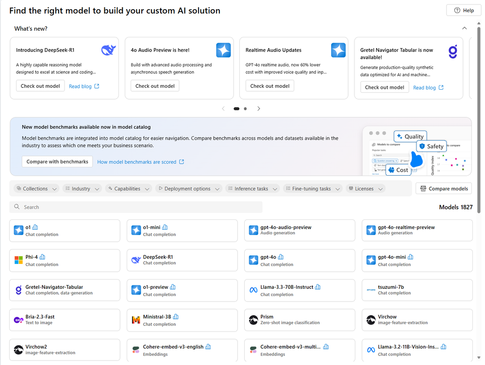Screen dimensions: 485x365
Task: Open the Virchow model tile
Action: tap(417, 320)
